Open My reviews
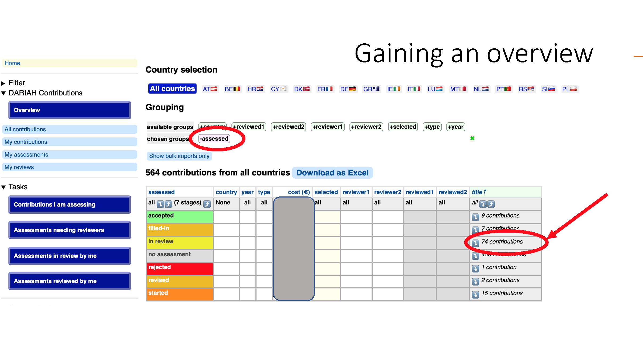 pyautogui.click(x=70, y=167)
